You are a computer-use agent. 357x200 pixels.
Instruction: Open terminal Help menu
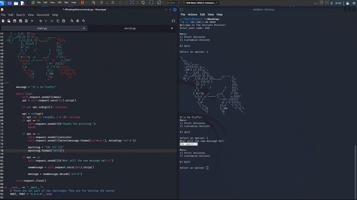pos(219,14)
